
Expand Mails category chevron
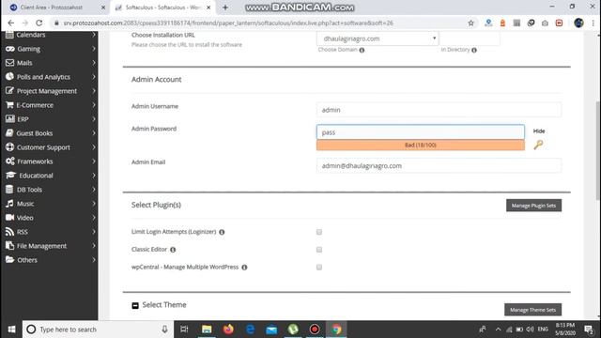coord(94,63)
